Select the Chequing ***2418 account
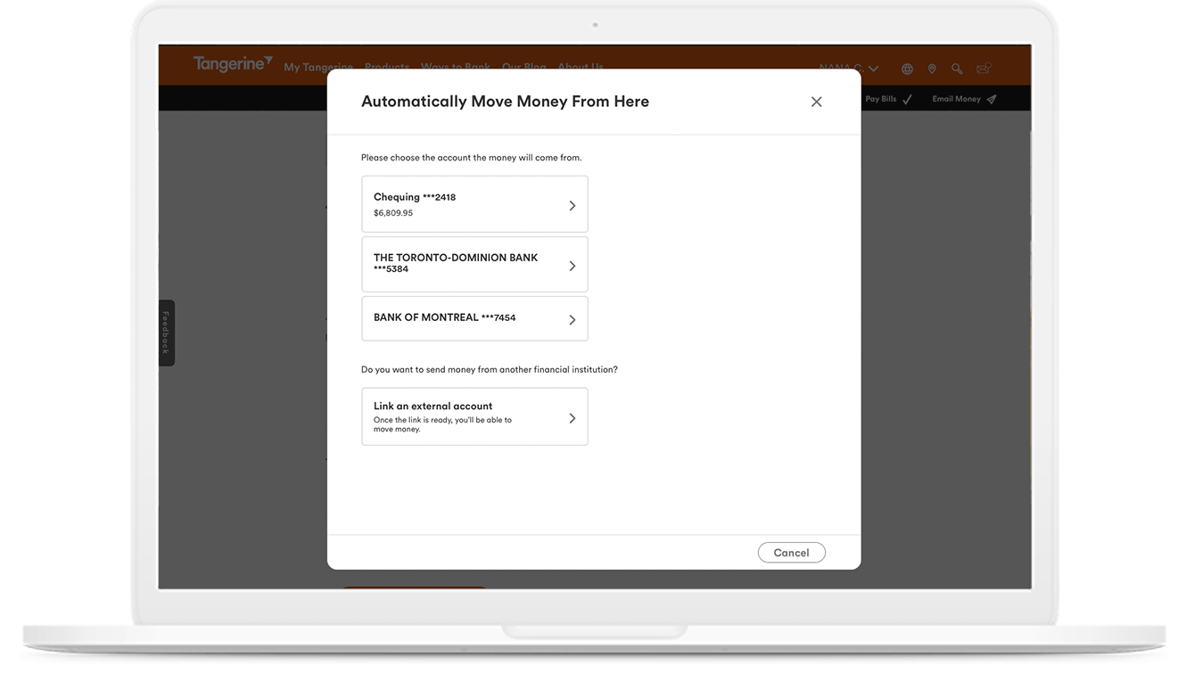Screen dimensions: 1186x683 (474, 204)
